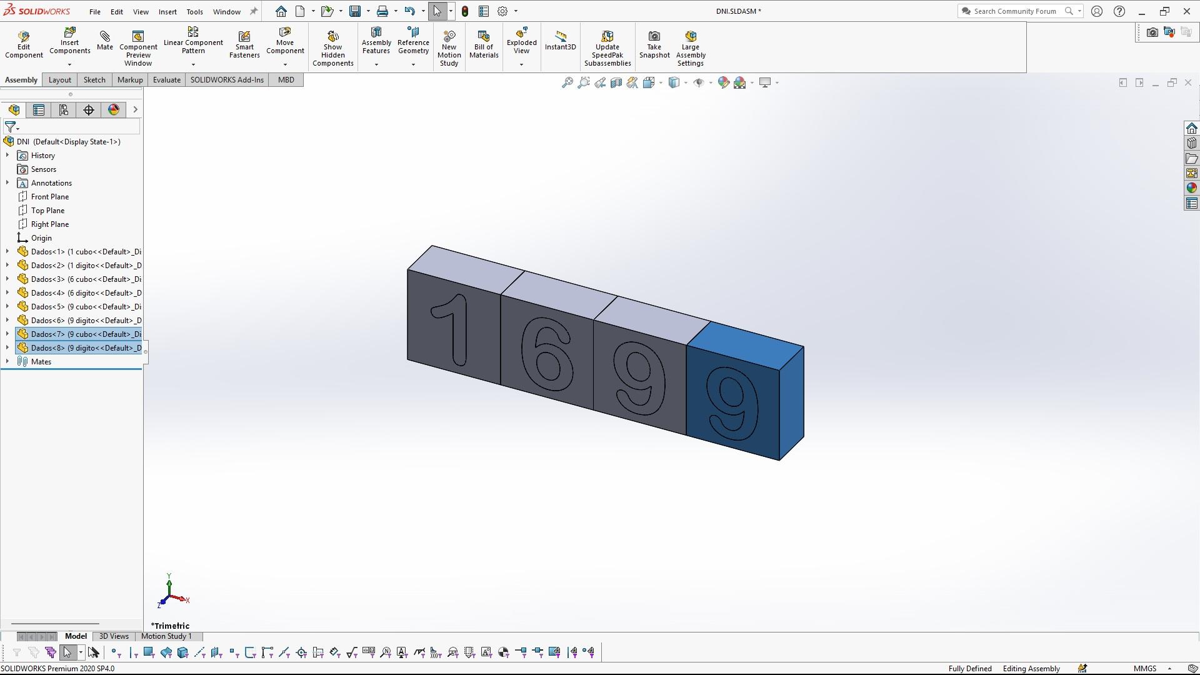This screenshot has height=675, width=1200.
Task: Expand Dados<1> component node
Action: 7,252
